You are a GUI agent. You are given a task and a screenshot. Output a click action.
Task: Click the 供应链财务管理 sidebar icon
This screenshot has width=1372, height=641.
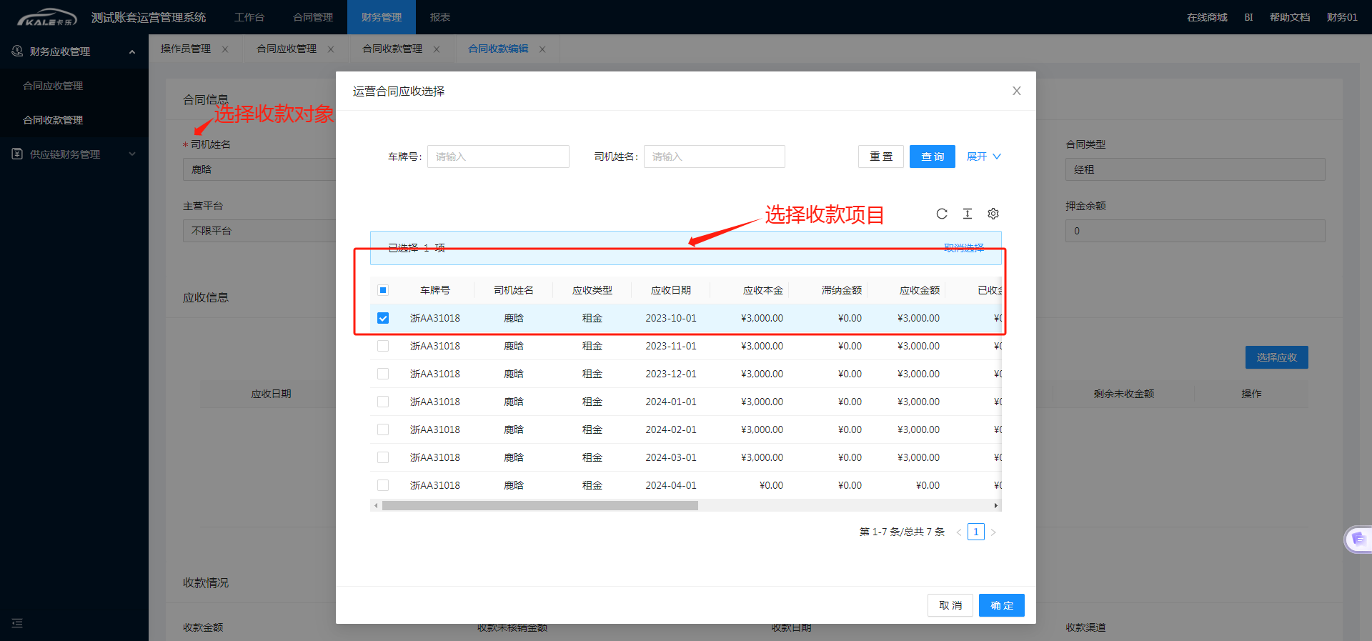(x=17, y=154)
